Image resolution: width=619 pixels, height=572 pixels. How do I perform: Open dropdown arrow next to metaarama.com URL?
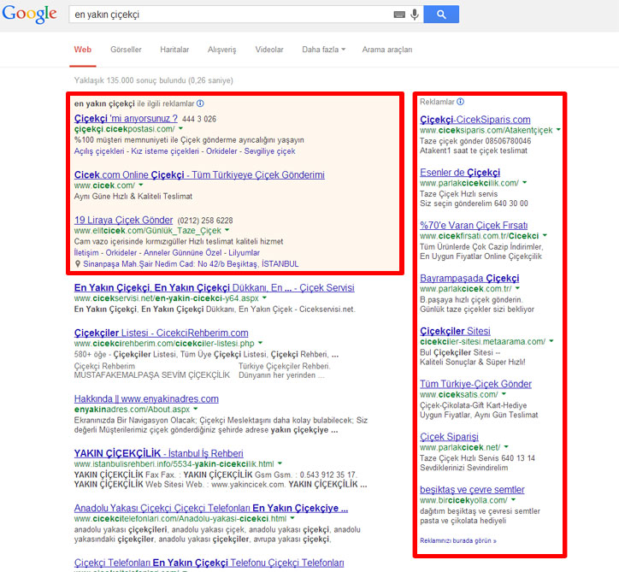pyautogui.click(x=551, y=341)
